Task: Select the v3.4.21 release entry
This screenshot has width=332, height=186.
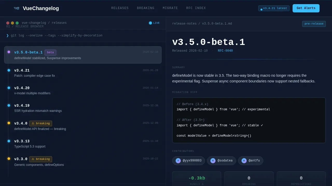Action: 83,73
